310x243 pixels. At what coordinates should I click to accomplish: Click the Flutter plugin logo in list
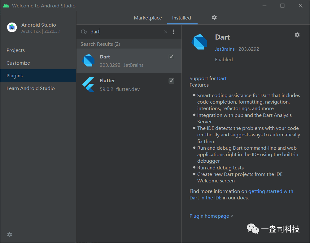coord(88,84)
